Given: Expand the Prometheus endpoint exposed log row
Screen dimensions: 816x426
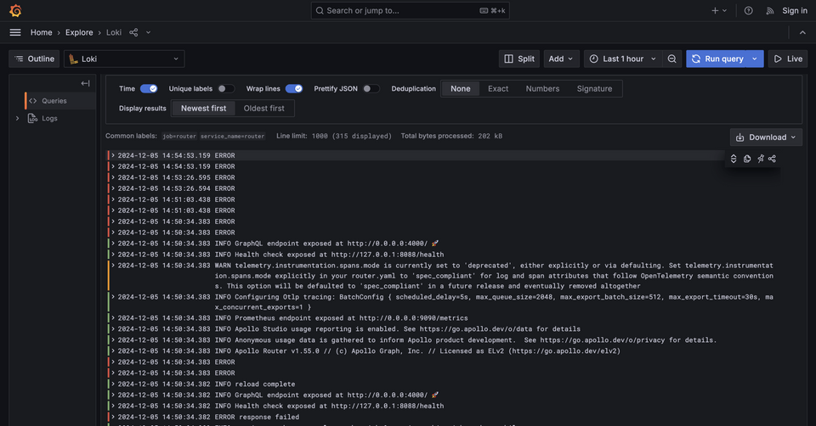Looking at the screenshot, I should coord(112,318).
